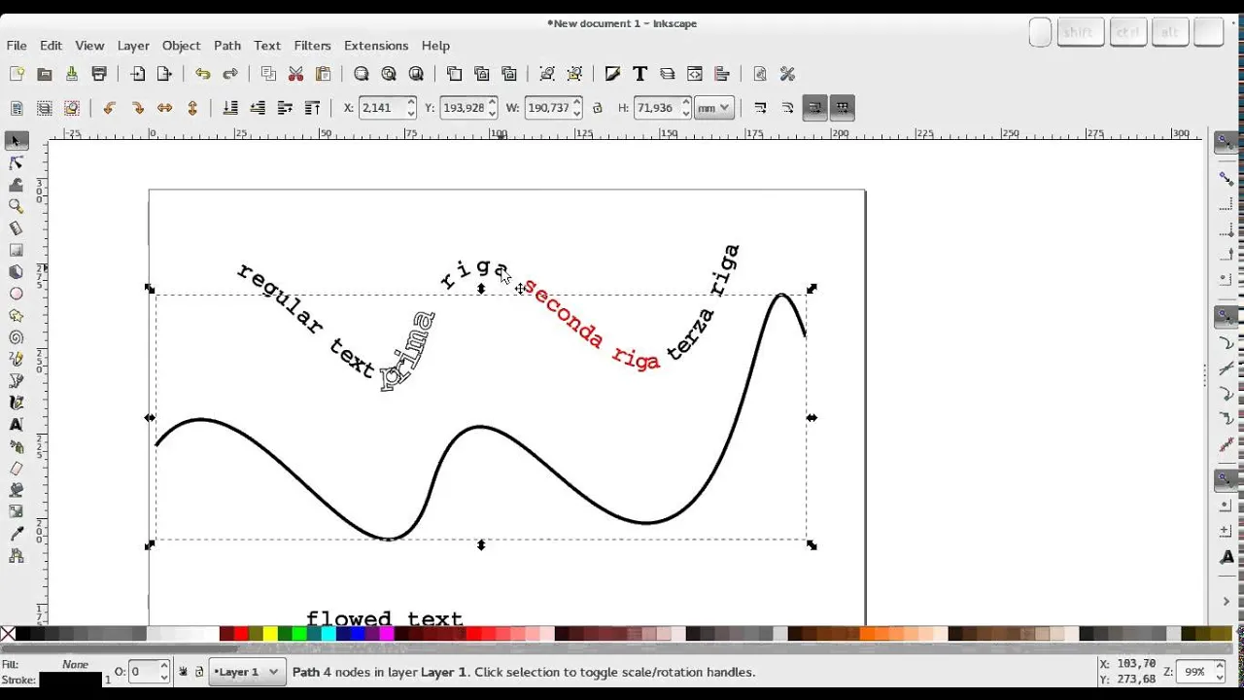This screenshot has width=1244, height=700.
Task: Toggle scale stroke width with object
Action: 760,108
